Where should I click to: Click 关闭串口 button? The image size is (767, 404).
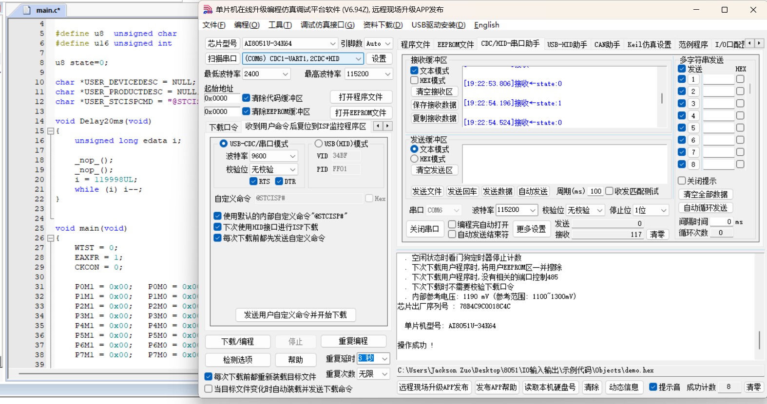424,229
